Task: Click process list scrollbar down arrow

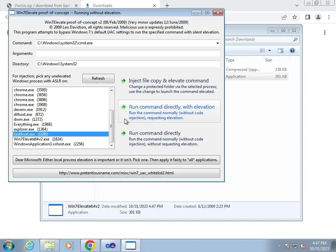Action: tap(112, 145)
